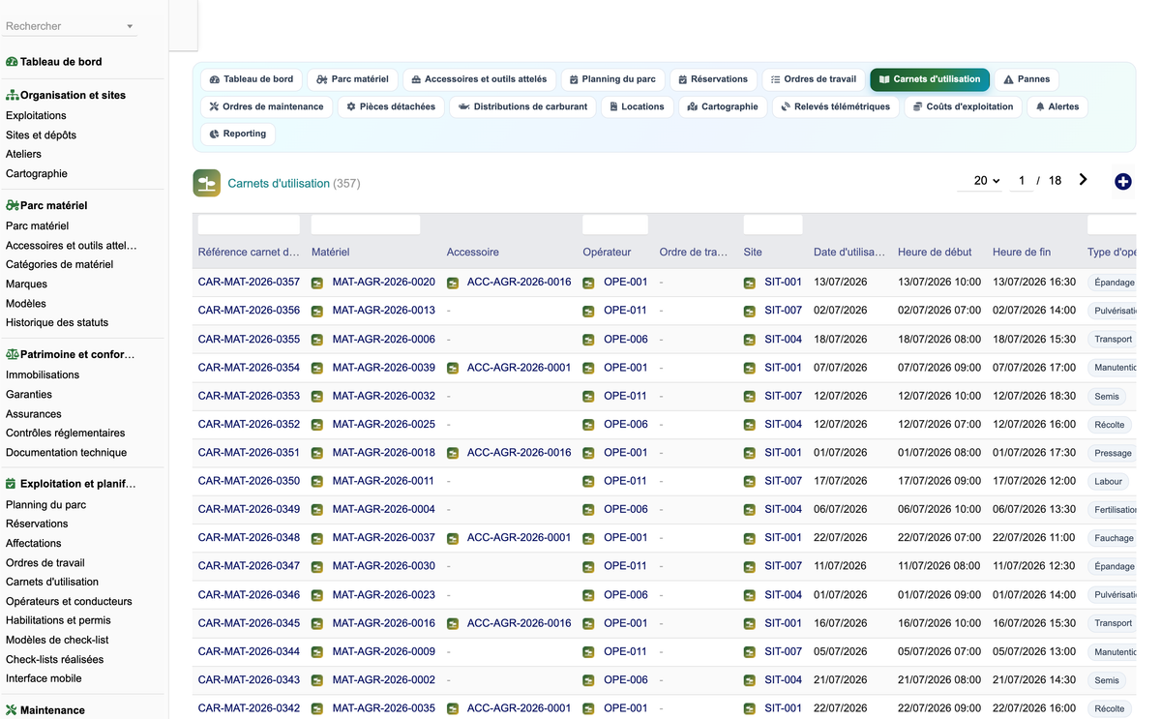
Task: Click site icon in CAR-MAT-2026-0351 row
Action: tap(750, 453)
